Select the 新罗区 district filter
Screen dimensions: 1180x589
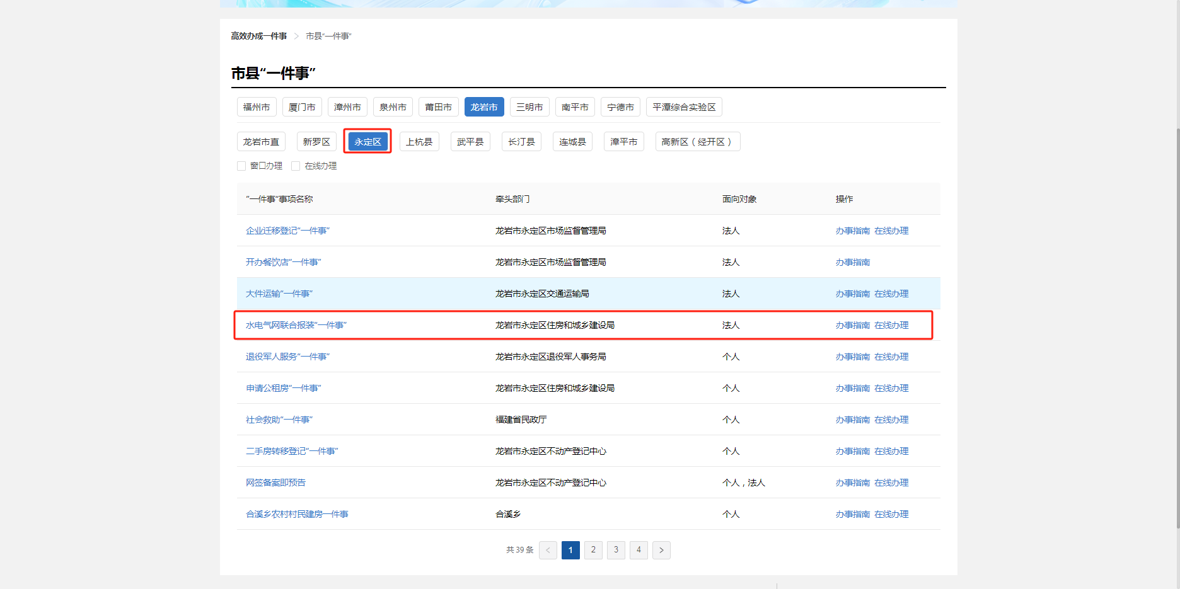point(316,142)
